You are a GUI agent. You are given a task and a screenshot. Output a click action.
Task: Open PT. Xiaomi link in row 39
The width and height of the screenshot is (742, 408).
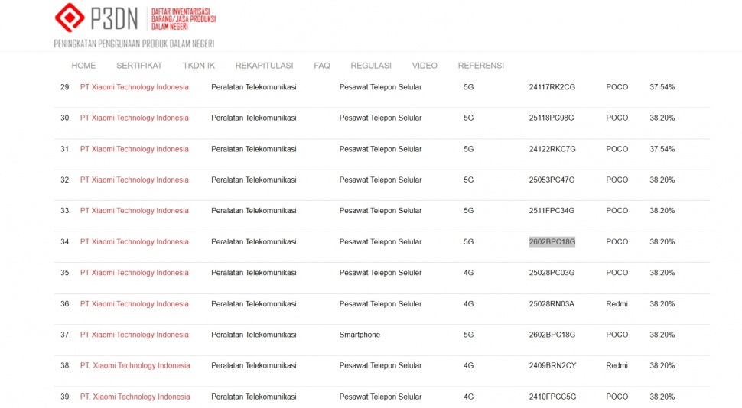pos(135,397)
